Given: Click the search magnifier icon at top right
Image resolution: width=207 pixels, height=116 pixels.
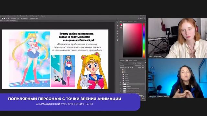Looking at the screenshot, I should pyautogui.click(x=138, y=18).
